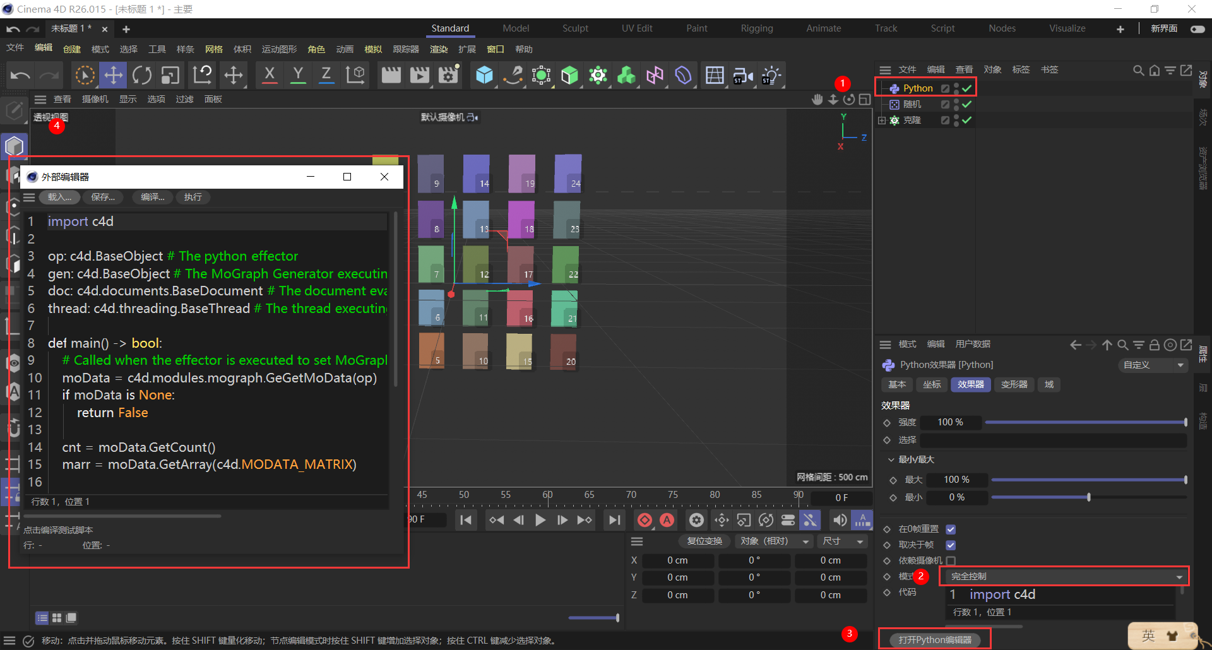Toggle the 在0帧重置 checkbox

coord(951,529)
